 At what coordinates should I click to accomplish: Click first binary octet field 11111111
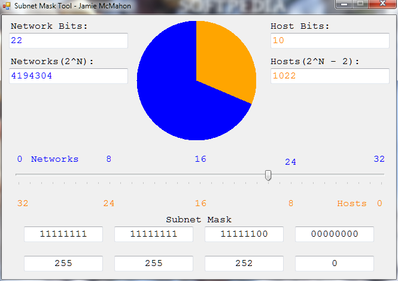[x=63, y=234]
